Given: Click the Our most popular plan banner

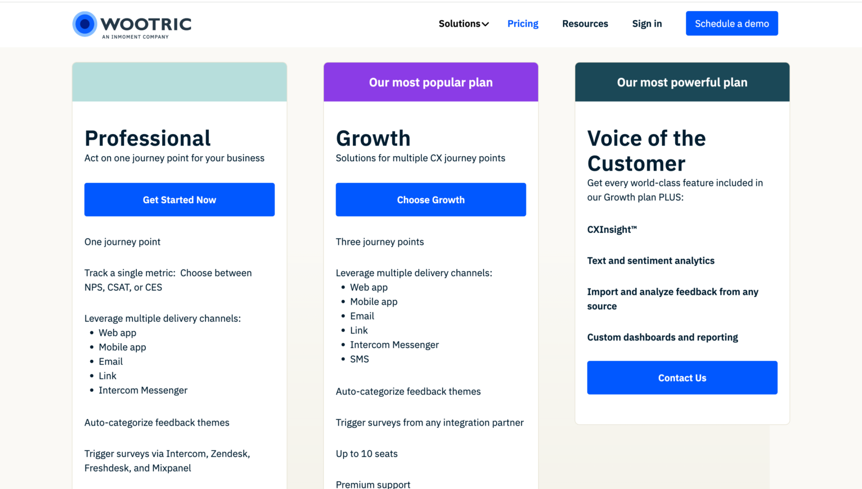Looking at the screenshot, I should pyautogui.click(x=430, y=82).
